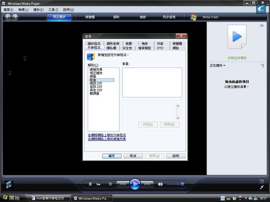Screen dimensions: 270x202
Task: Close the 選項 dialog with red X
Action: (x=181, y=36)
